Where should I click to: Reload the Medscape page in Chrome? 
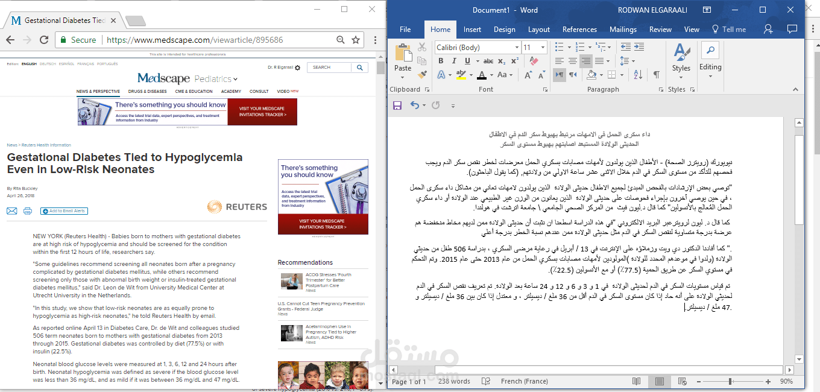(x=43, y=40)
